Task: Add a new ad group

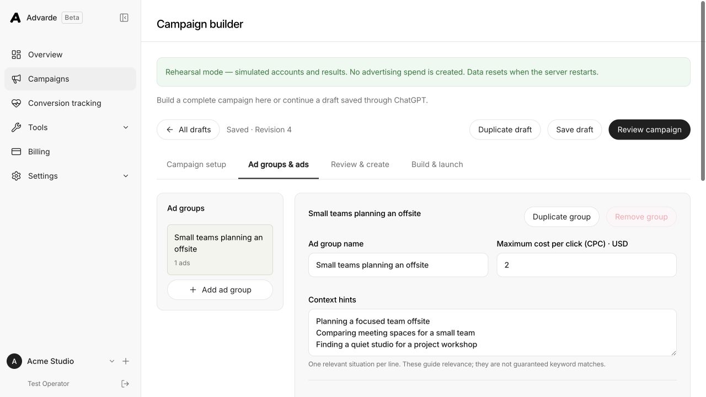Action: [x=220, y=290]
